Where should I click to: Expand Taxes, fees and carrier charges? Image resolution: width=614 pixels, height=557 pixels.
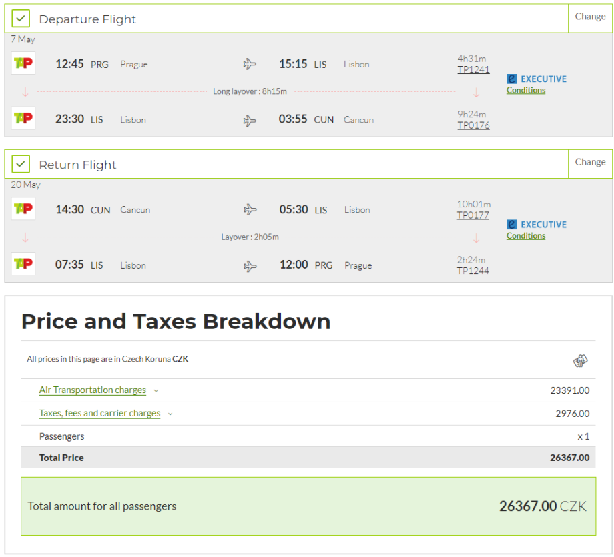(99, 414)
